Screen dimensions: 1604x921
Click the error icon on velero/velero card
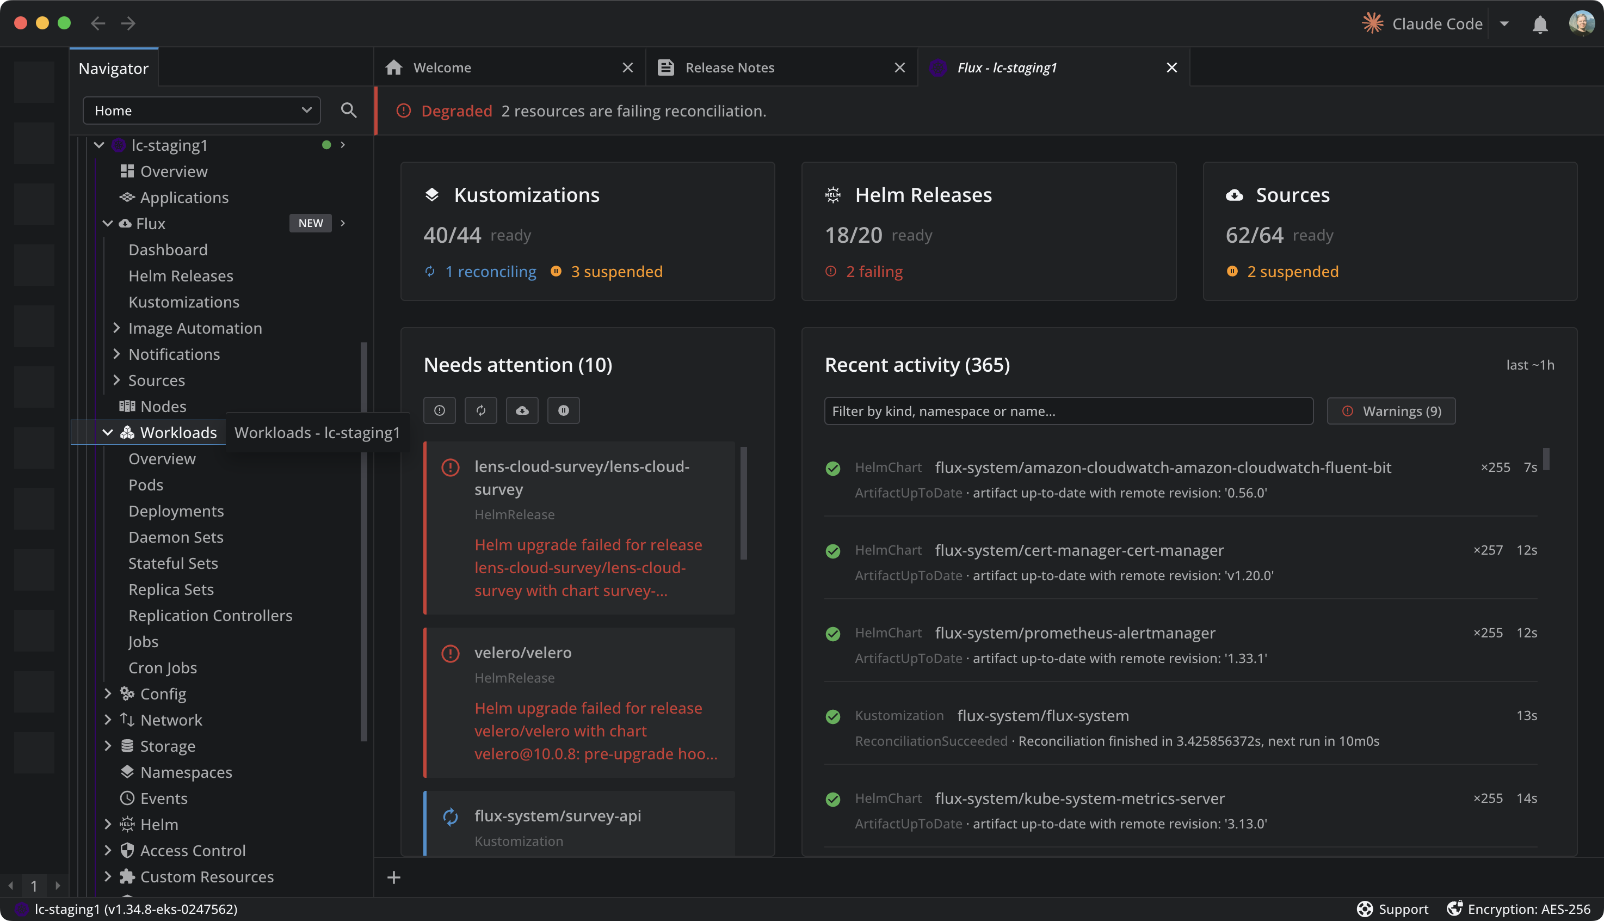pos(450,653)
